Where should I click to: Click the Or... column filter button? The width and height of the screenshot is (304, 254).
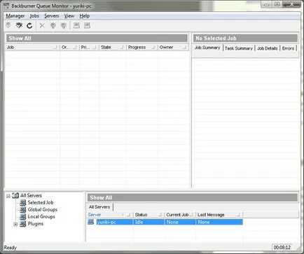pos(74,48)
